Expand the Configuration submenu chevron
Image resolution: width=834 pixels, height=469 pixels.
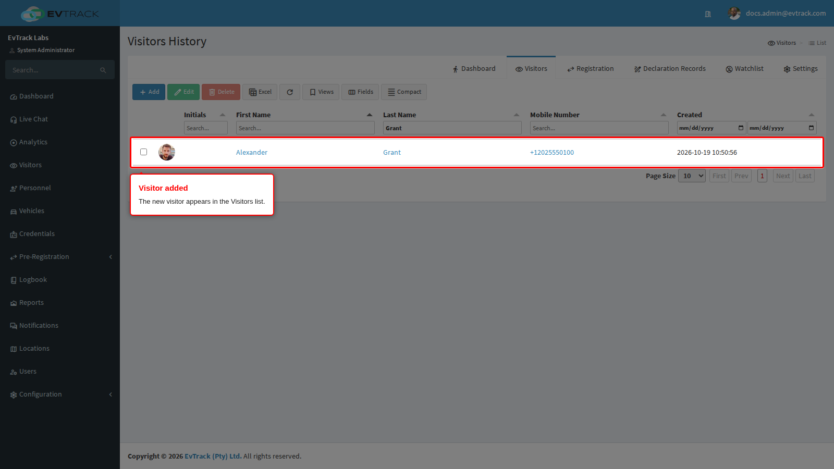click(111, 394)
